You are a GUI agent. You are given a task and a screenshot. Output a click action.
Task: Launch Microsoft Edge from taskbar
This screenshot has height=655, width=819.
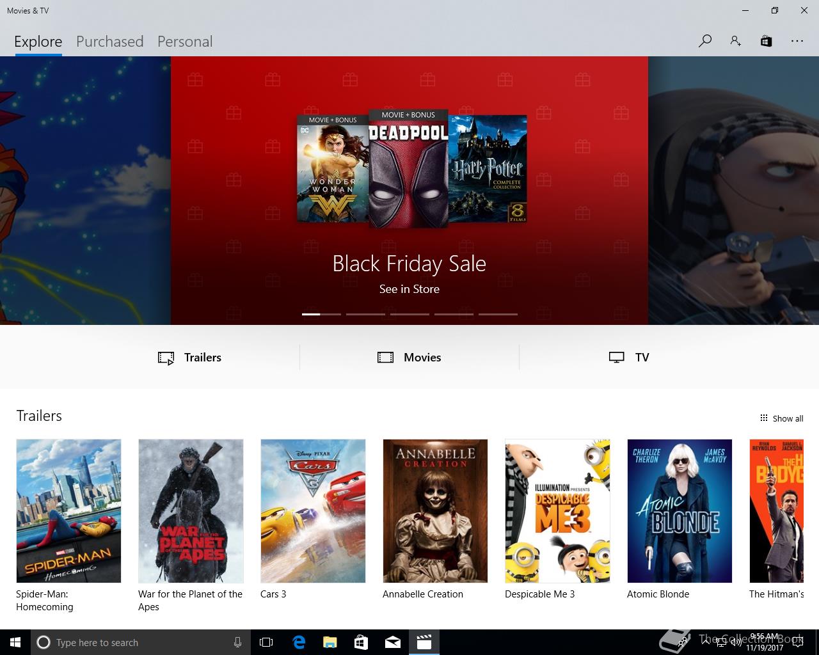tap(299, 642)
